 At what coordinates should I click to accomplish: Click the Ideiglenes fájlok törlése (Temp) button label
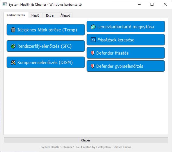[47, 30]
